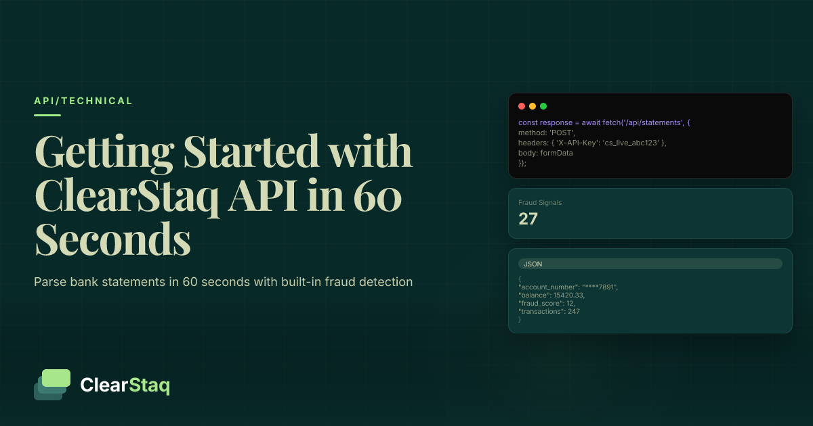Click the ClearStaq wordmark text
This screenshot has width=813, height=426.
[125, 385]
